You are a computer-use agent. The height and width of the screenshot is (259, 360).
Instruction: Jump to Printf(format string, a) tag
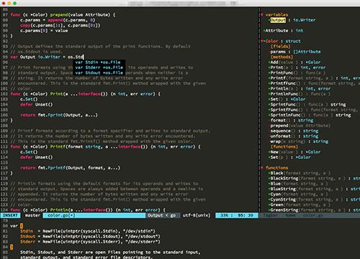point(315,78)
